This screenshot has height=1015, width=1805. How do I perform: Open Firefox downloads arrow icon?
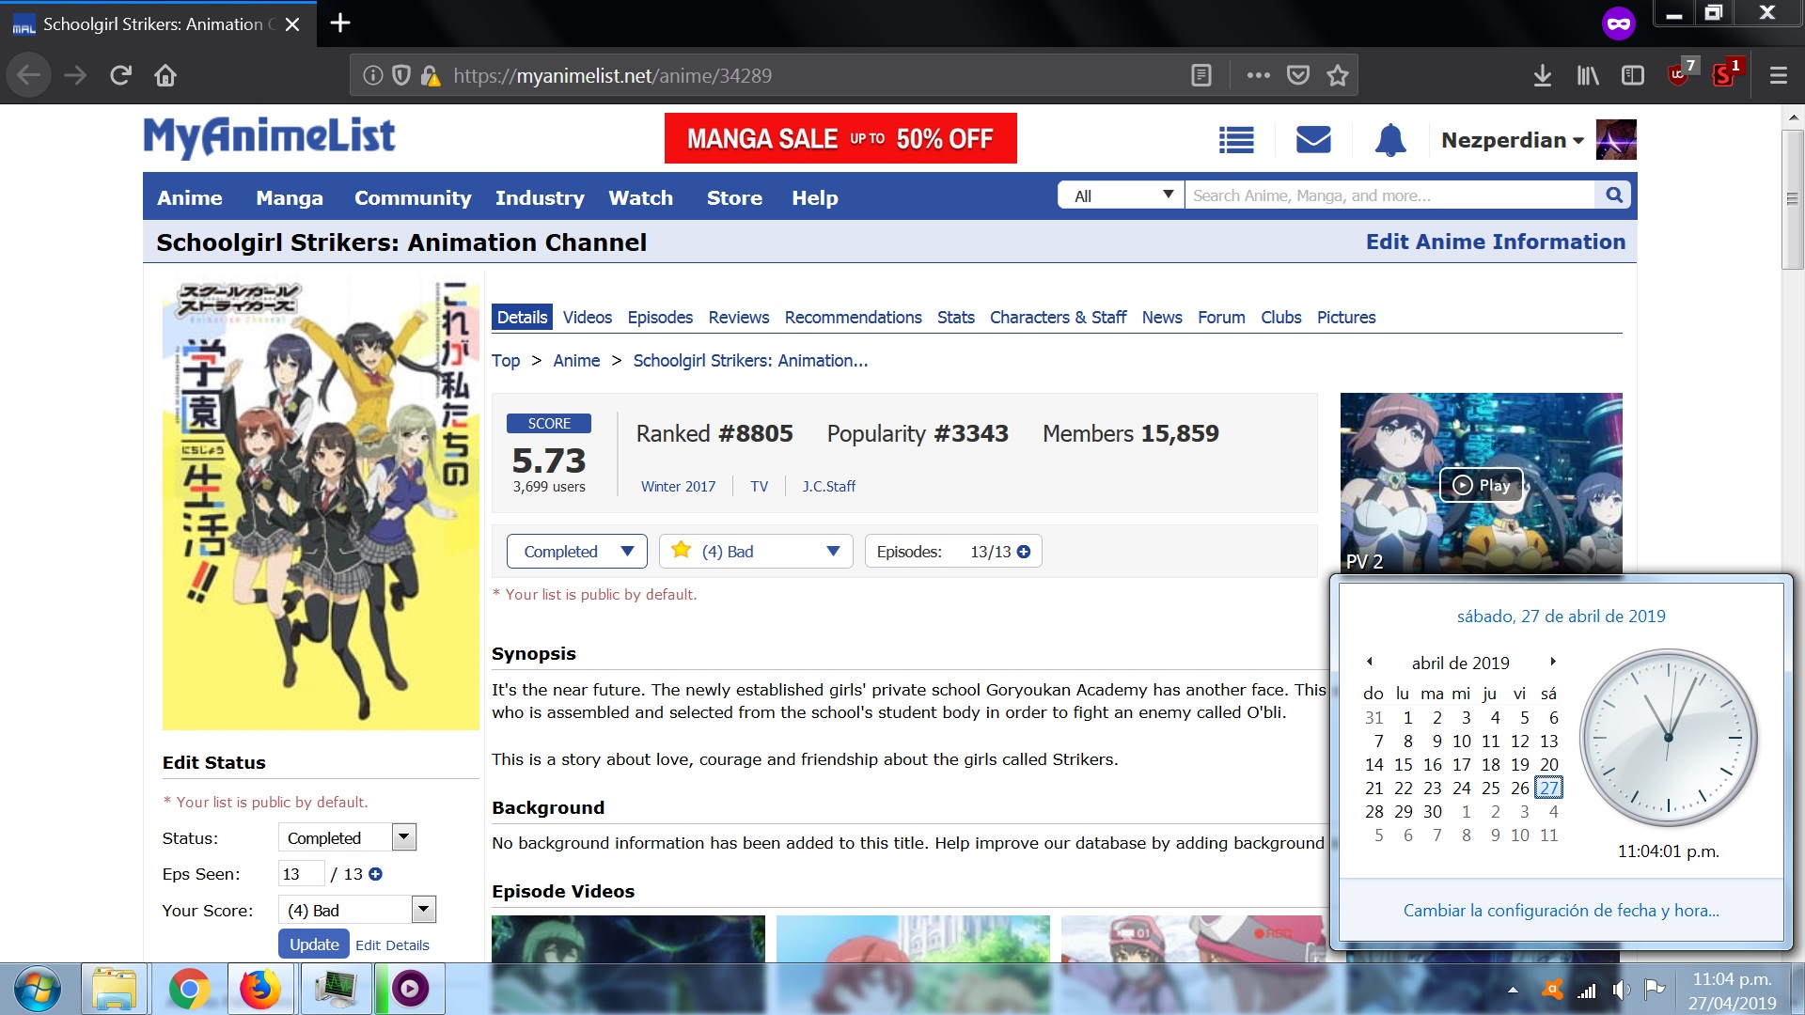pos(1542,75)
